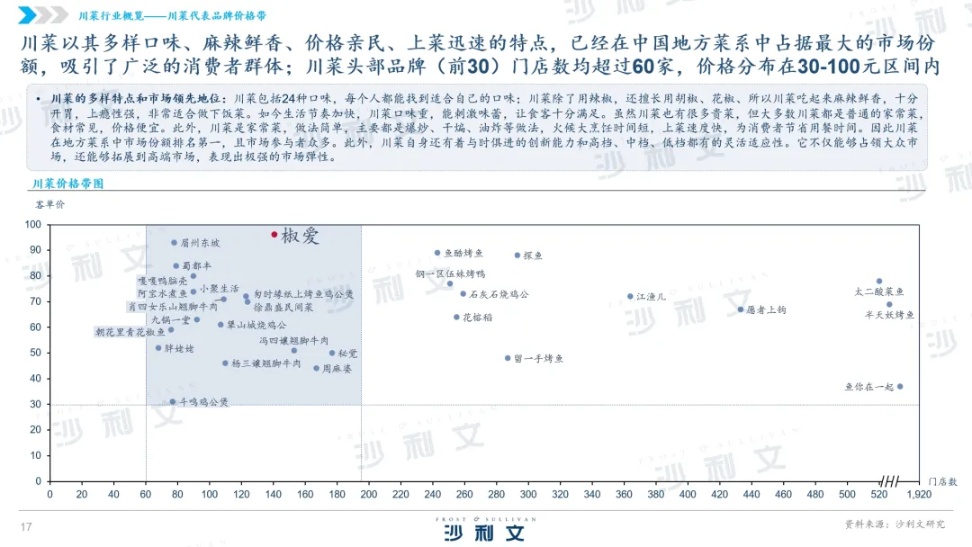Click the 200 x-axis value

(x=369, y=494)
